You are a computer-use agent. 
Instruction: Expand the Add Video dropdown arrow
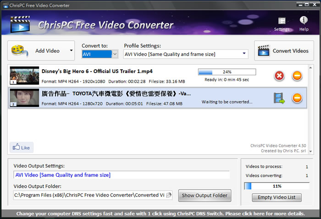tap(71, 51)
